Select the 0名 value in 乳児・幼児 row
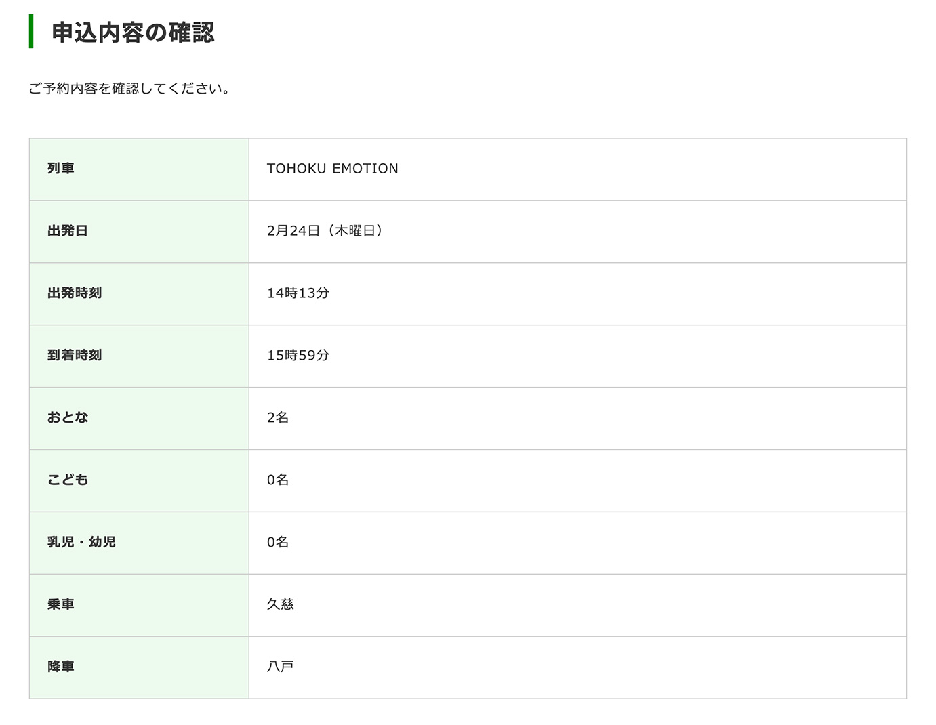This screenshot has width=936, height=725. click(x=278, y=543)
